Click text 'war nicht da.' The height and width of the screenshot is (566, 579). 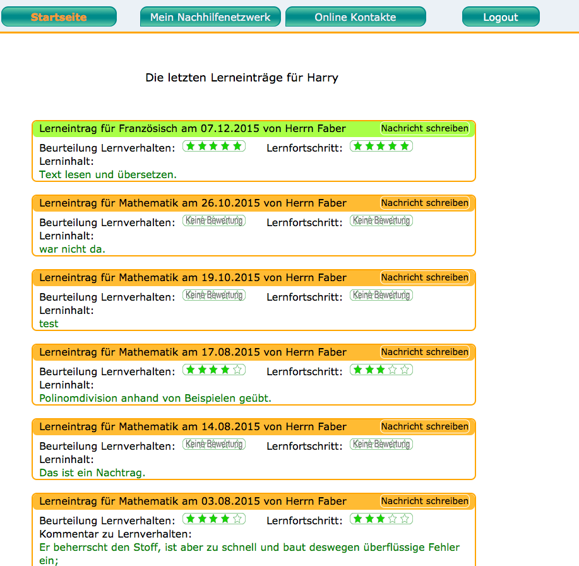[x=73, y=250]
